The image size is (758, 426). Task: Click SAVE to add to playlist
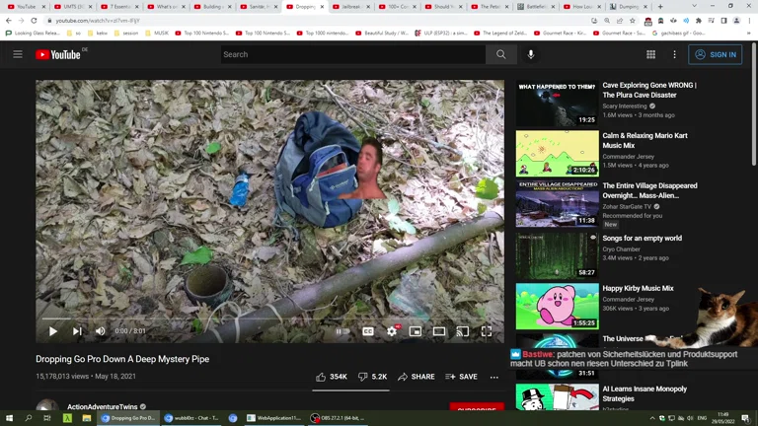point(461,377)
